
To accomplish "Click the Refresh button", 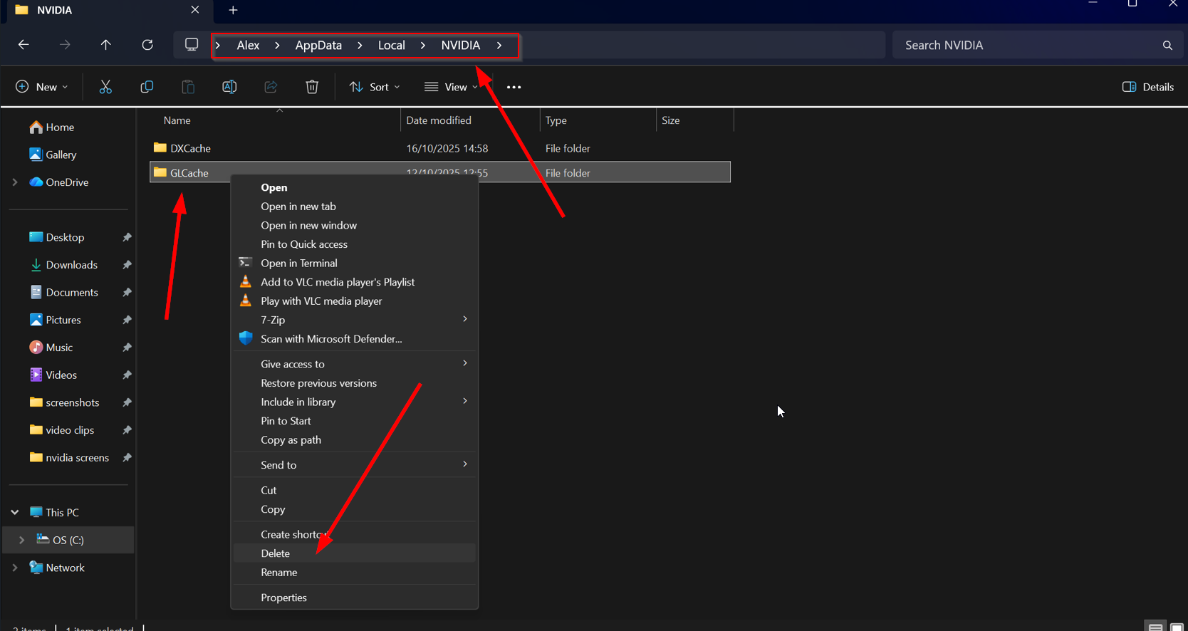I will pyautogui.click(x=147, y=45).
